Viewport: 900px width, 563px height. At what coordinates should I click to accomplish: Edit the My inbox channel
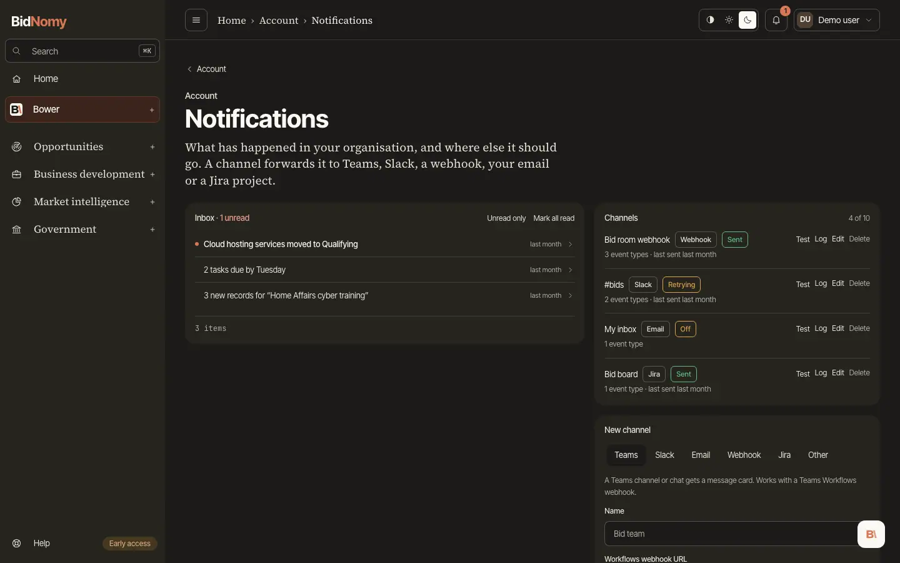[x=838, y=328]
